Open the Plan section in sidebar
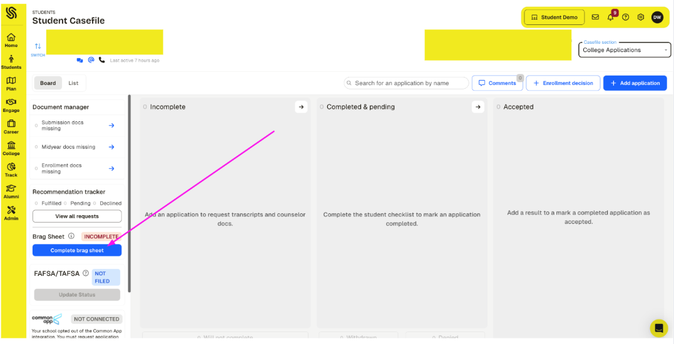Screen dimensions: 674x344 tap(11, 83)
